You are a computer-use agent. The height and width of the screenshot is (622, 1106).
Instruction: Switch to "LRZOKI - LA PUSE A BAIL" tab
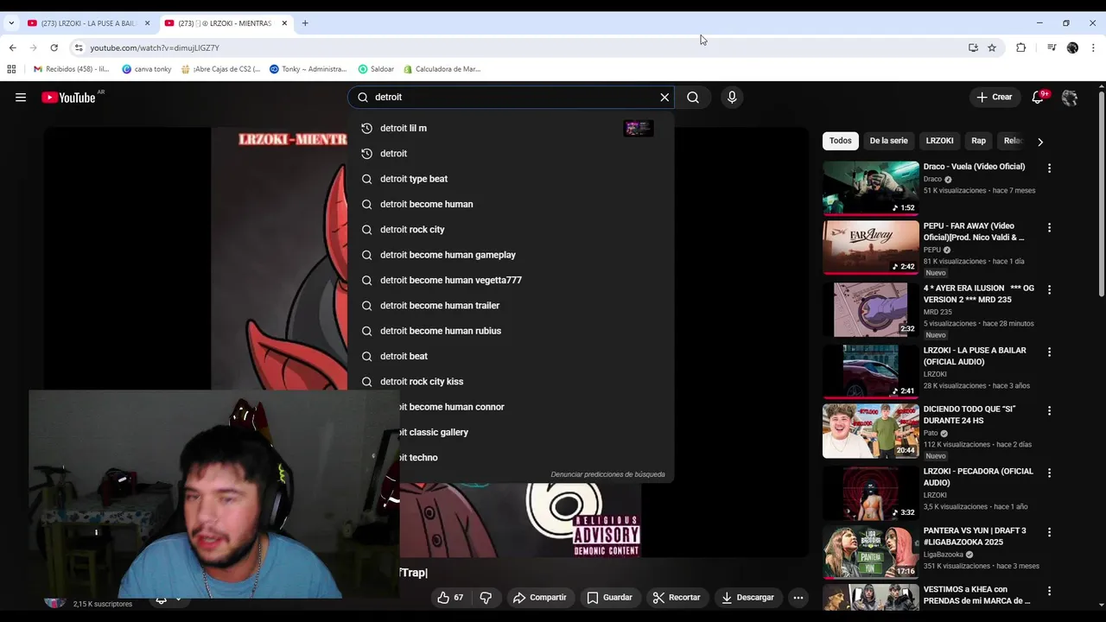click(88, 23)
